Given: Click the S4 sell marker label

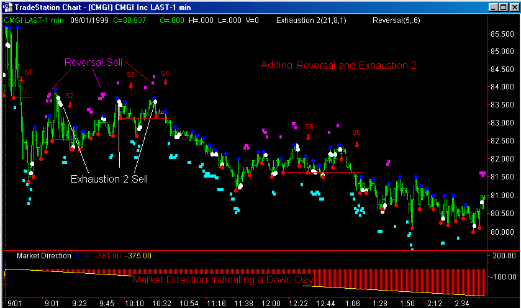Looking at the screenshot, I should (x=165, y=73).
